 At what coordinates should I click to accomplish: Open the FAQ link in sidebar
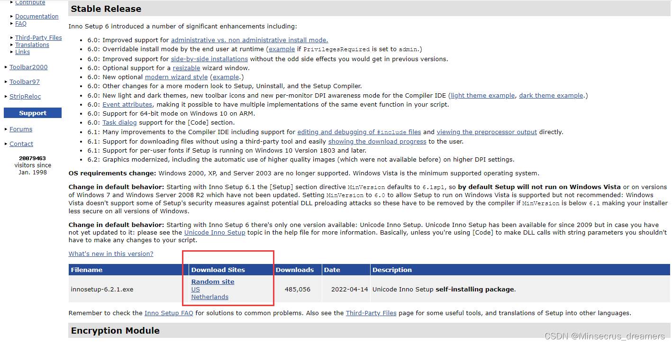21,23
